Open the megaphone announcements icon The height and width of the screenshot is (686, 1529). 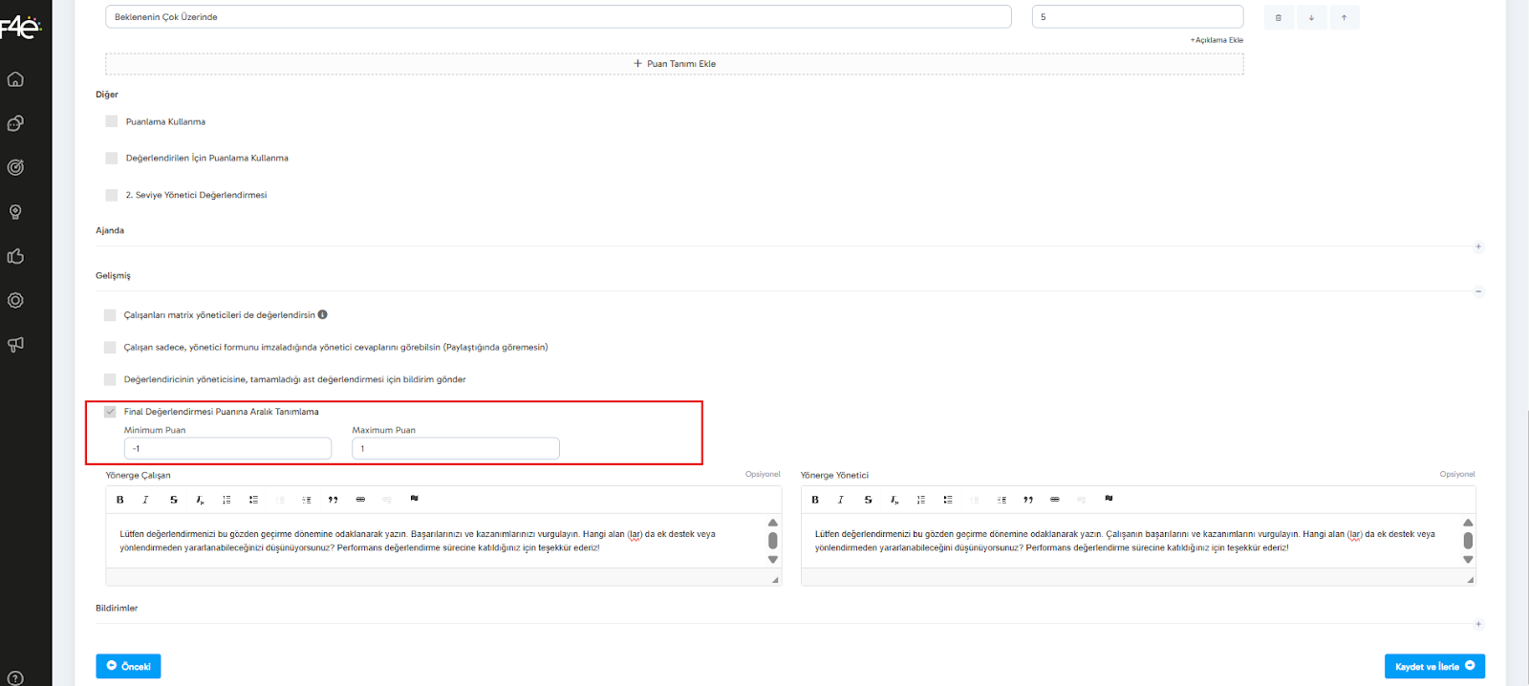pyautogui.click(x=15, y=344)
